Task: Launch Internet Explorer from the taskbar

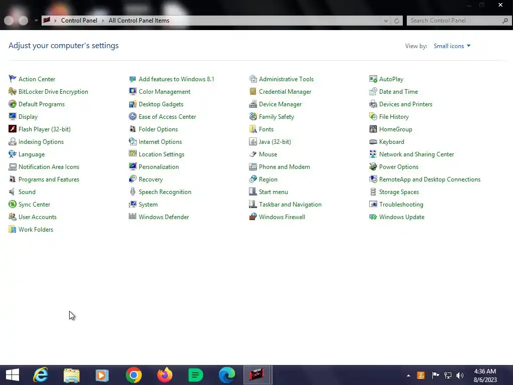Action: (x=41, y=375)
